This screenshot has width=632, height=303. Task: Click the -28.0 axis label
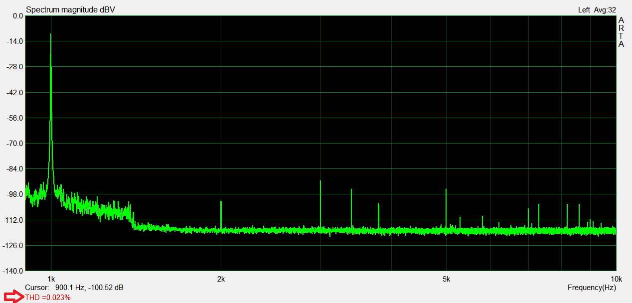coord(15,67)
